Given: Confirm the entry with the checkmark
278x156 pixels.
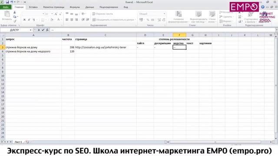Looking at the screenshot, I should (x=43, y=30).
